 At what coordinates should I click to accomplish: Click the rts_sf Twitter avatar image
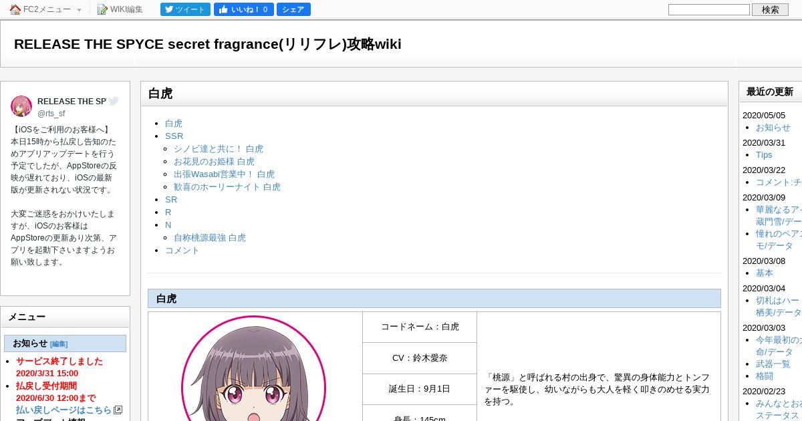(x=21, y=106)
